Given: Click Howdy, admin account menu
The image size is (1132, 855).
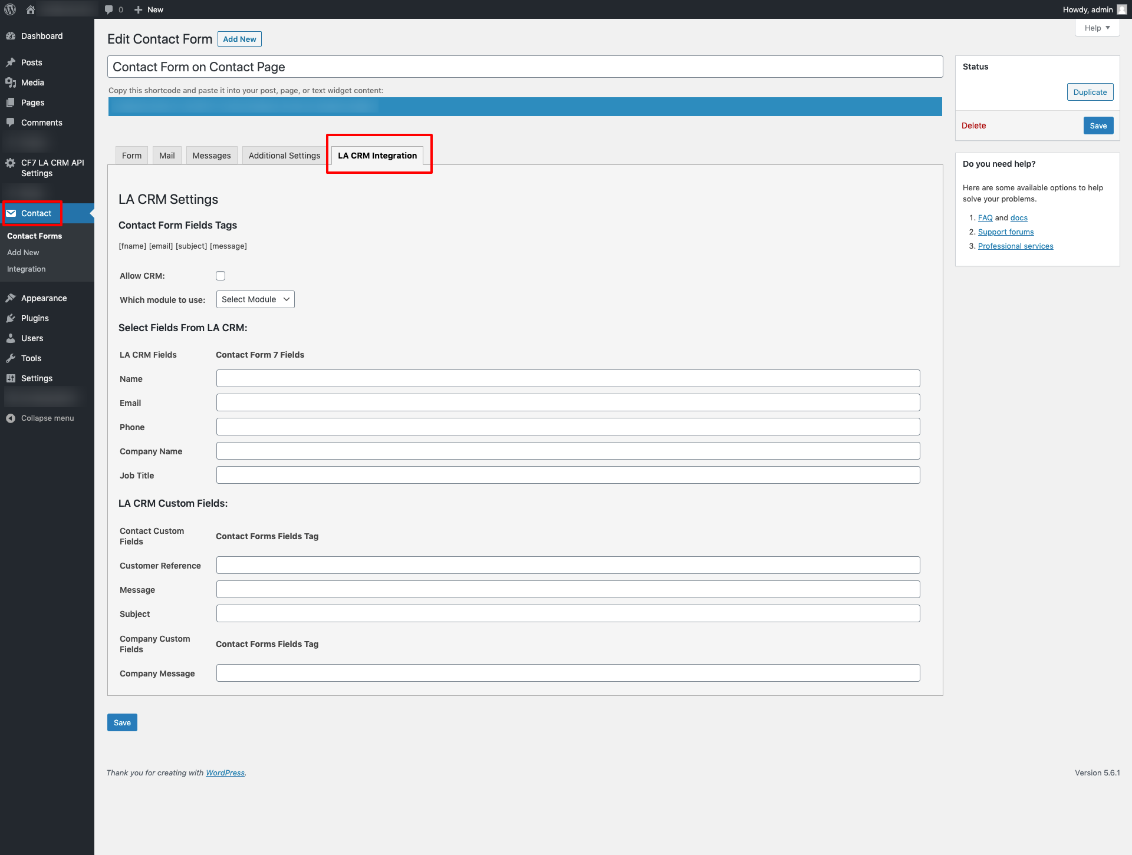Looking at the screenshot, I should point(1094,9).
